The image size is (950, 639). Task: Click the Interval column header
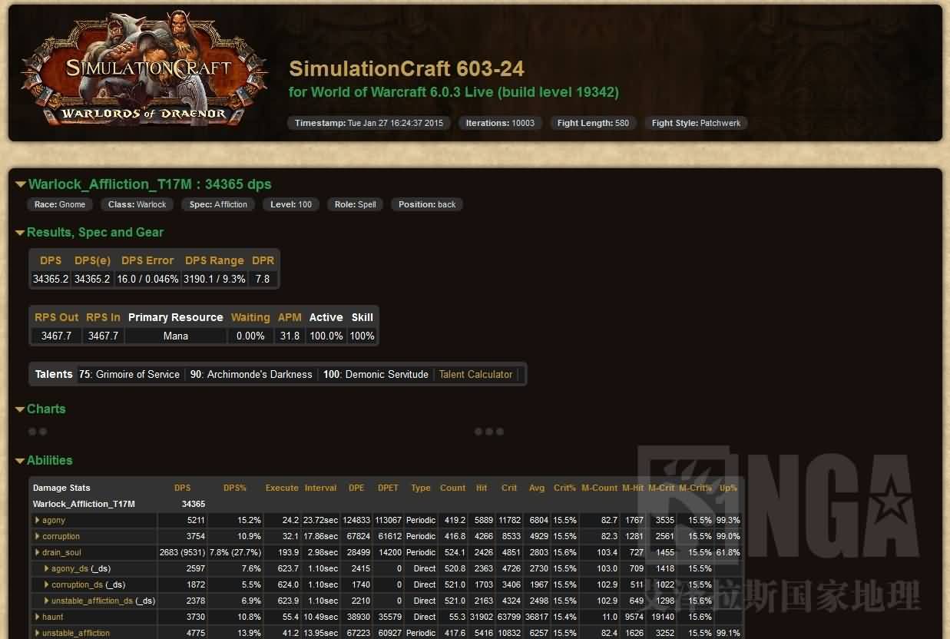tap(320, 488)
